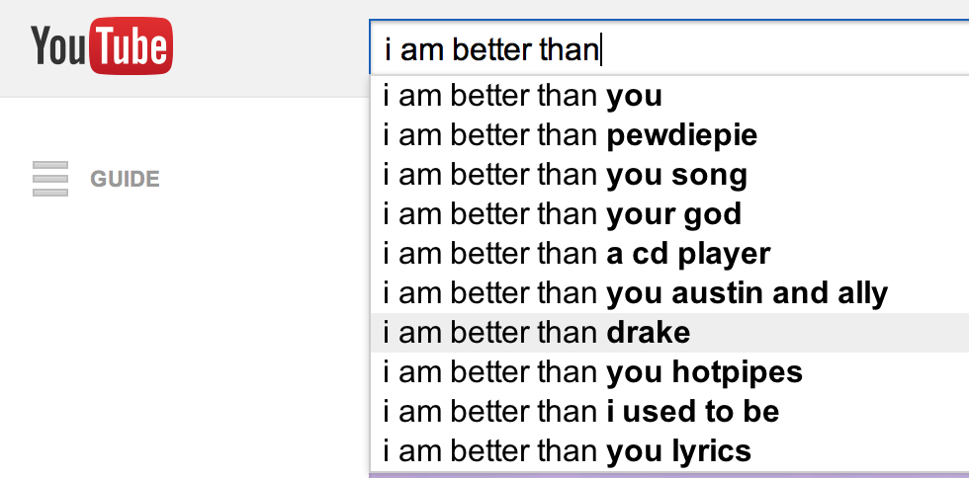Select highlighted "i am better than drake"

[x=537, y=333]
